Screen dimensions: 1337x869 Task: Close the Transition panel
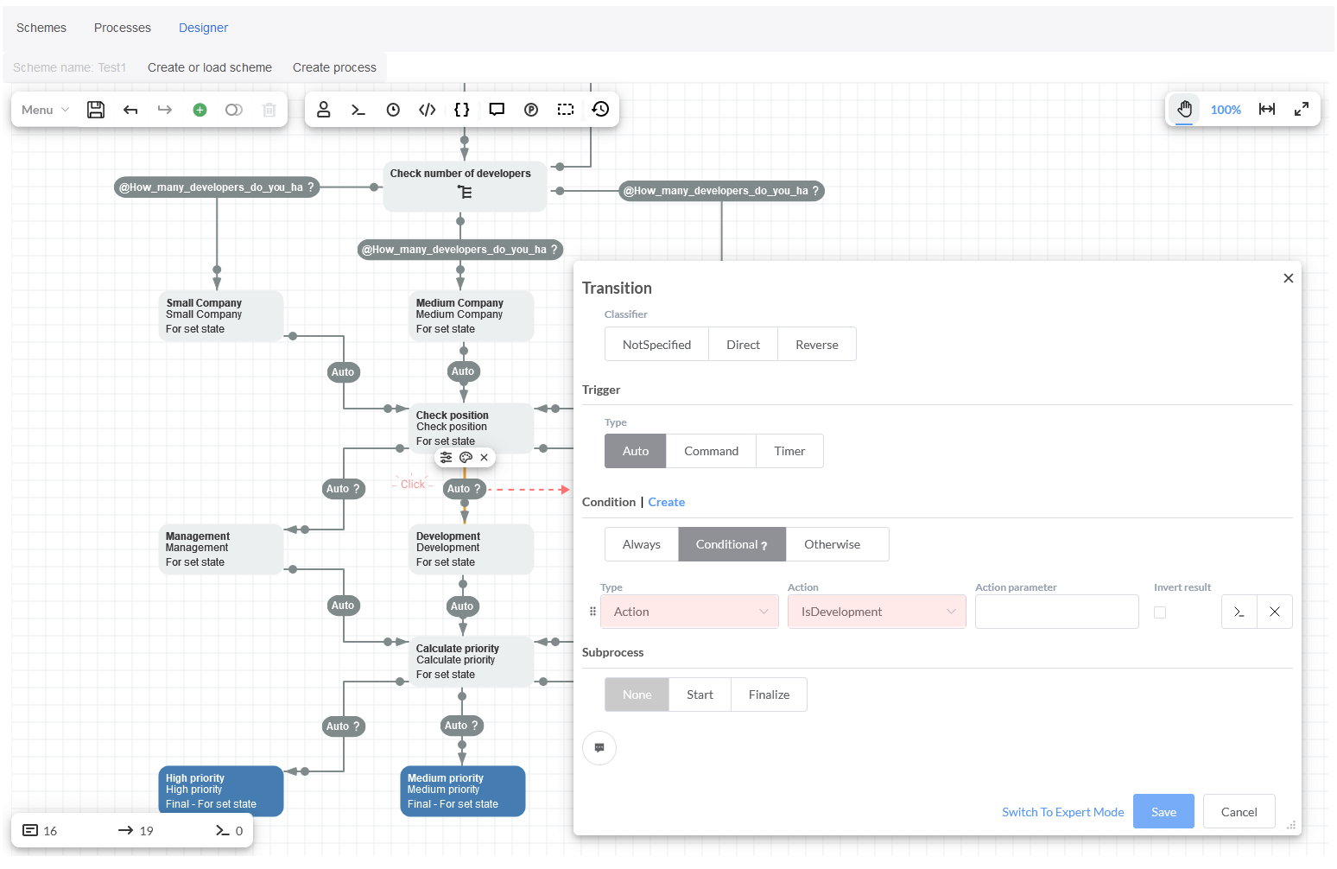[x=1289, y=278]
